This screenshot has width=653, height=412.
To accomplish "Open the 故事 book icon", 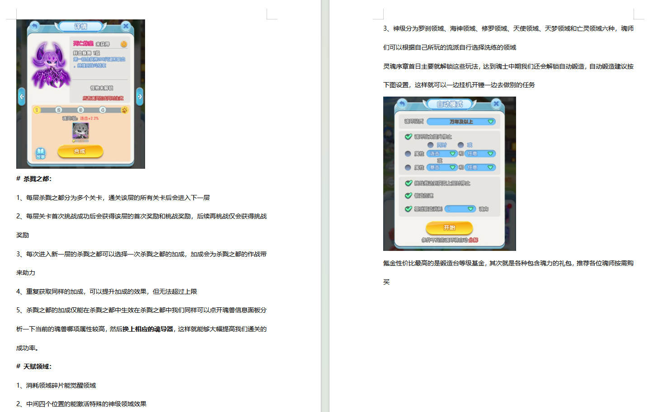I will (x=41, y=153).
